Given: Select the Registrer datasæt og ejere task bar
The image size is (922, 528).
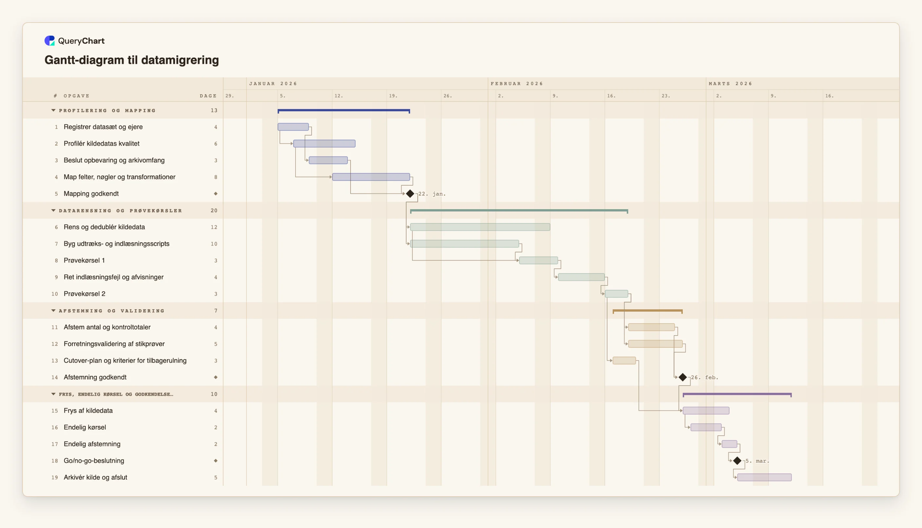Looking at the screenshot, I should point(293,127).
